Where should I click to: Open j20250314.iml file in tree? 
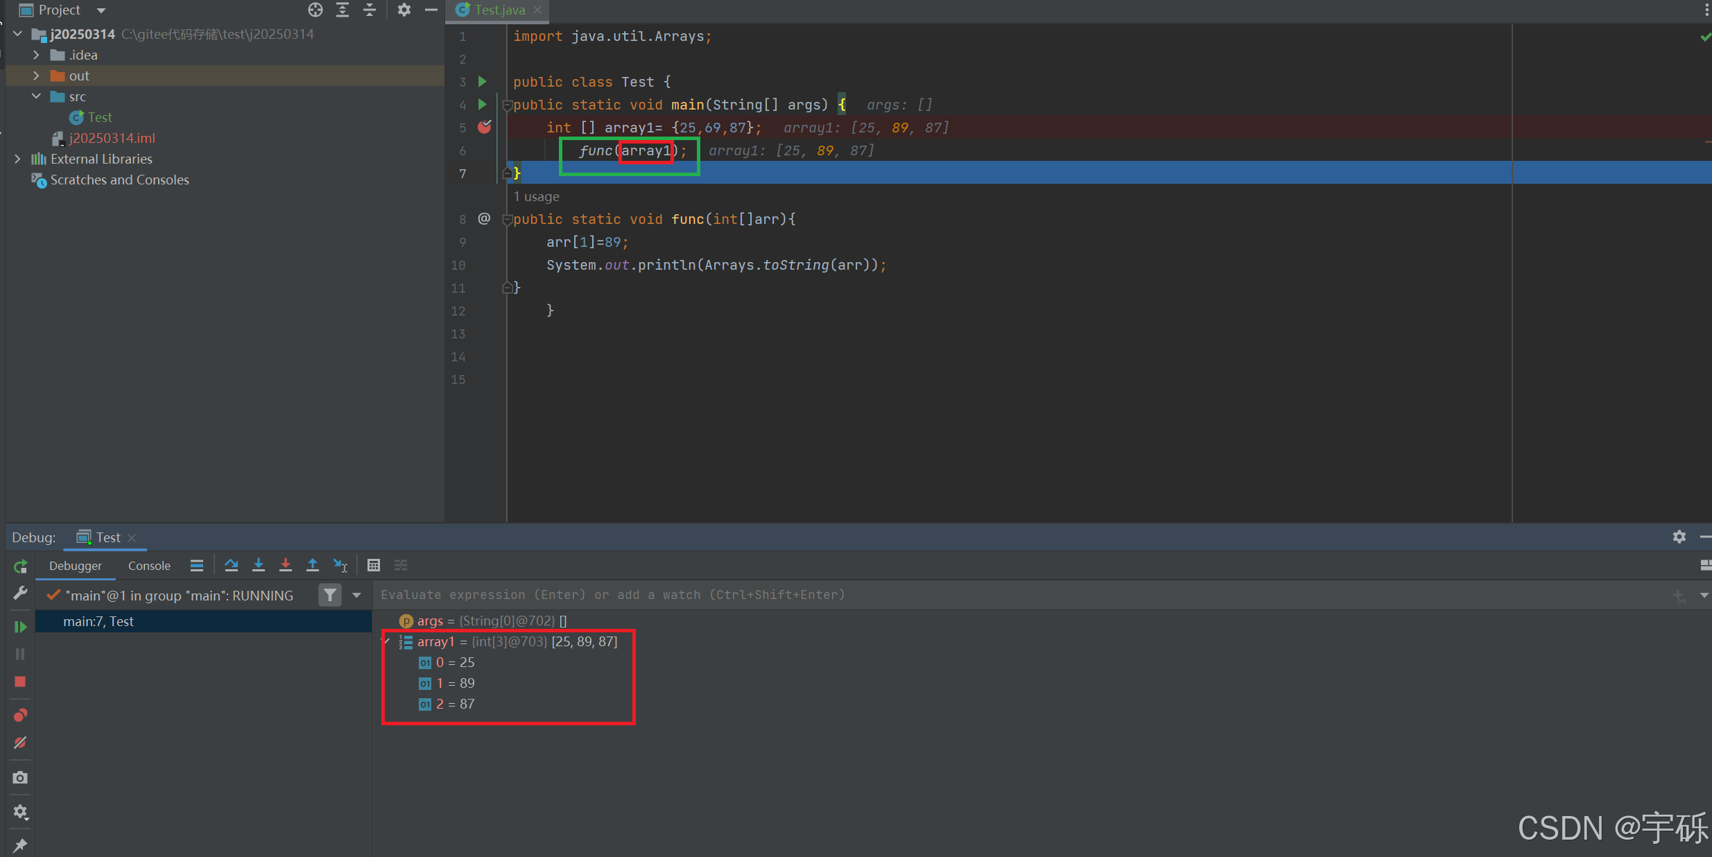coord(112,138)
